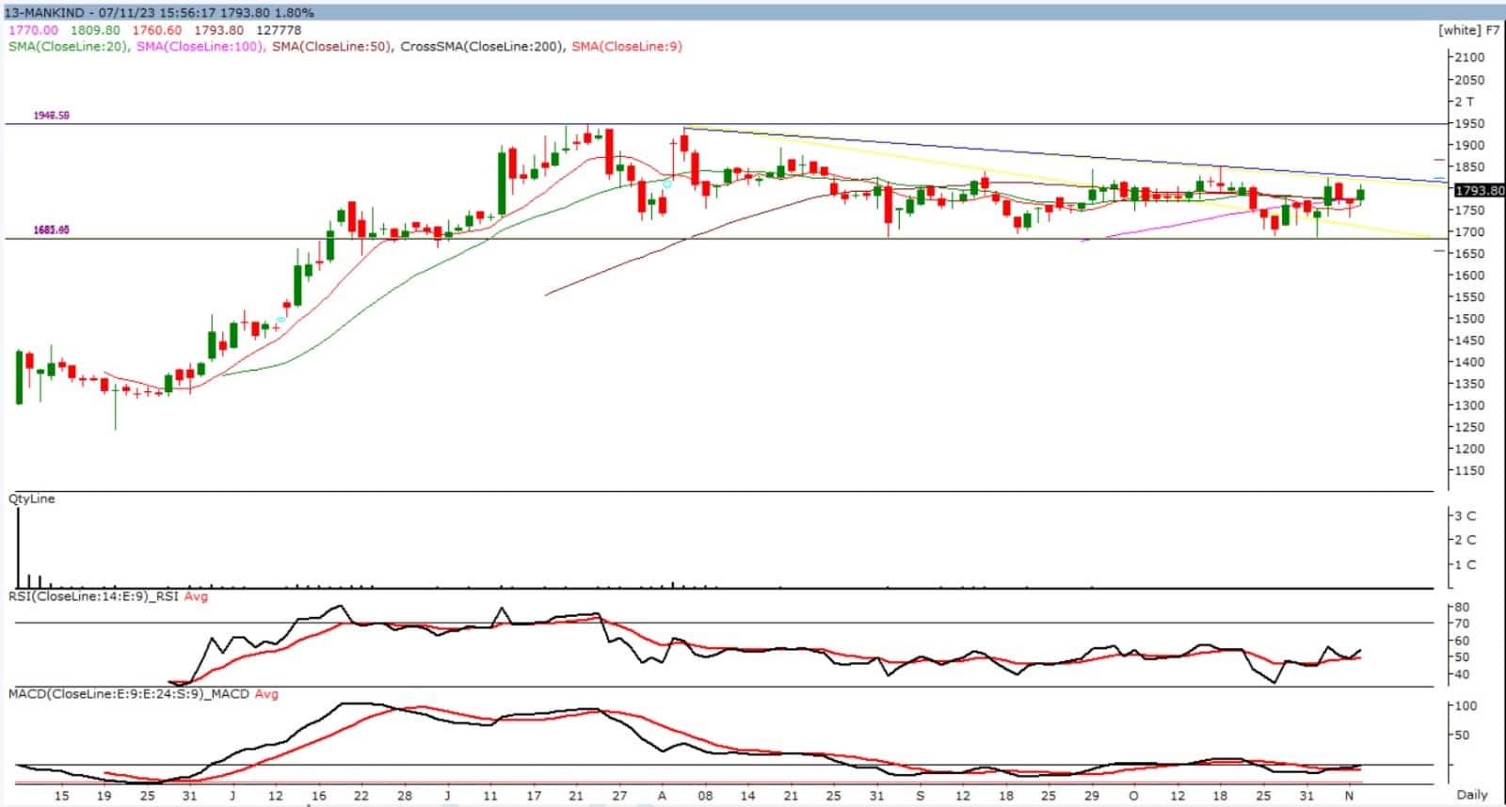Click the 13-MANKIND chart title bar
This screenshot has width=1506, height=807.
(x=160, y=12)
